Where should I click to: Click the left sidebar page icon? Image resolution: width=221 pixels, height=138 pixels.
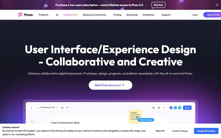(31, 121)
